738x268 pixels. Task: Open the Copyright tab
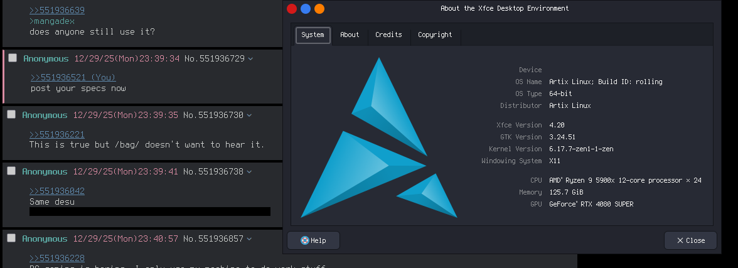pos(435,35)
